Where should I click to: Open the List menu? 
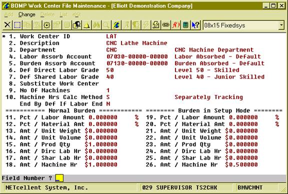(63, 14)
